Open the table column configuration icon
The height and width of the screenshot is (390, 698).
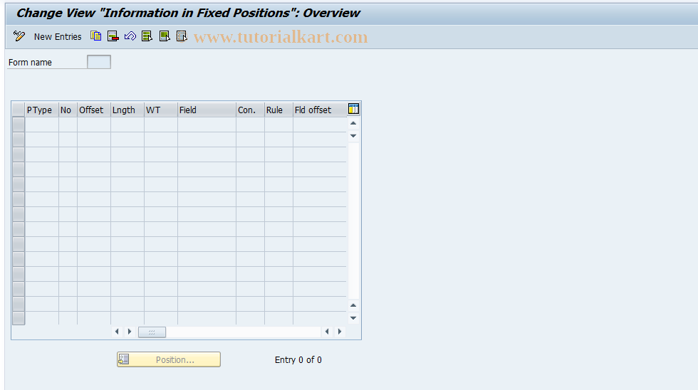353,109
